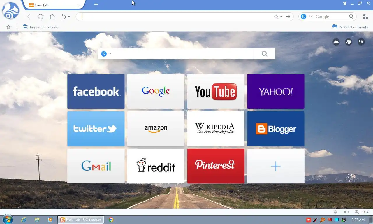Mute sound with status bar speaker icon
This screenshot has width=373, height=224.
pyautogui.click(x=346, y=212)
